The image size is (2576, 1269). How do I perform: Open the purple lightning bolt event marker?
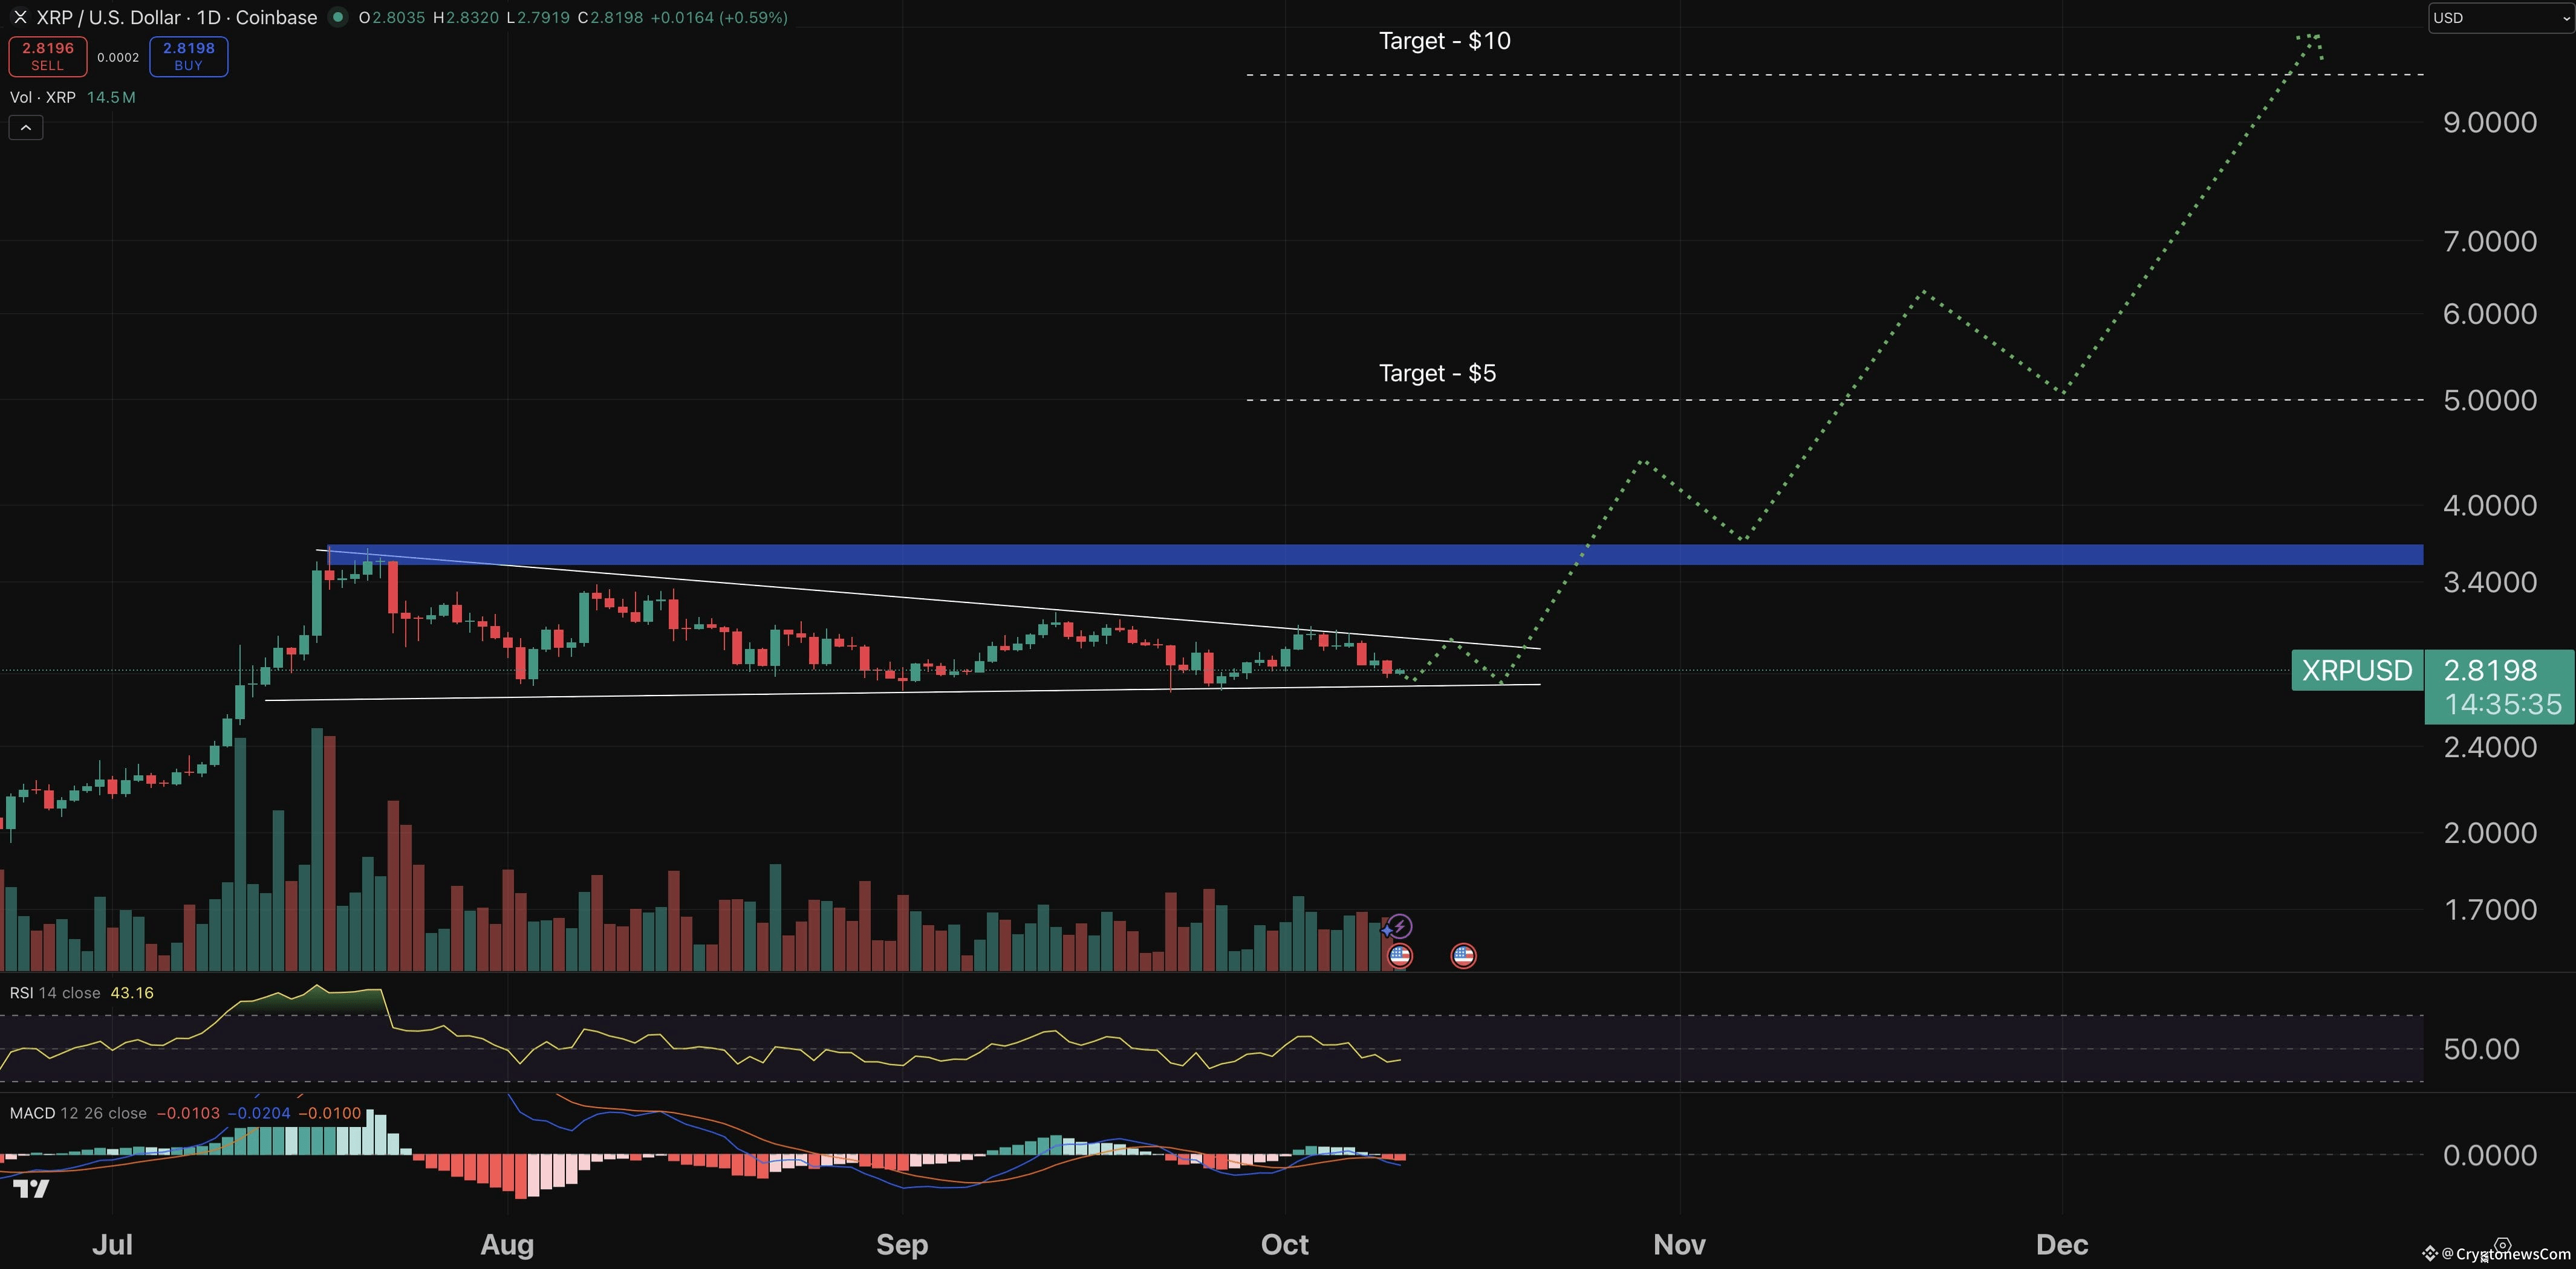tap(1401, 925)
